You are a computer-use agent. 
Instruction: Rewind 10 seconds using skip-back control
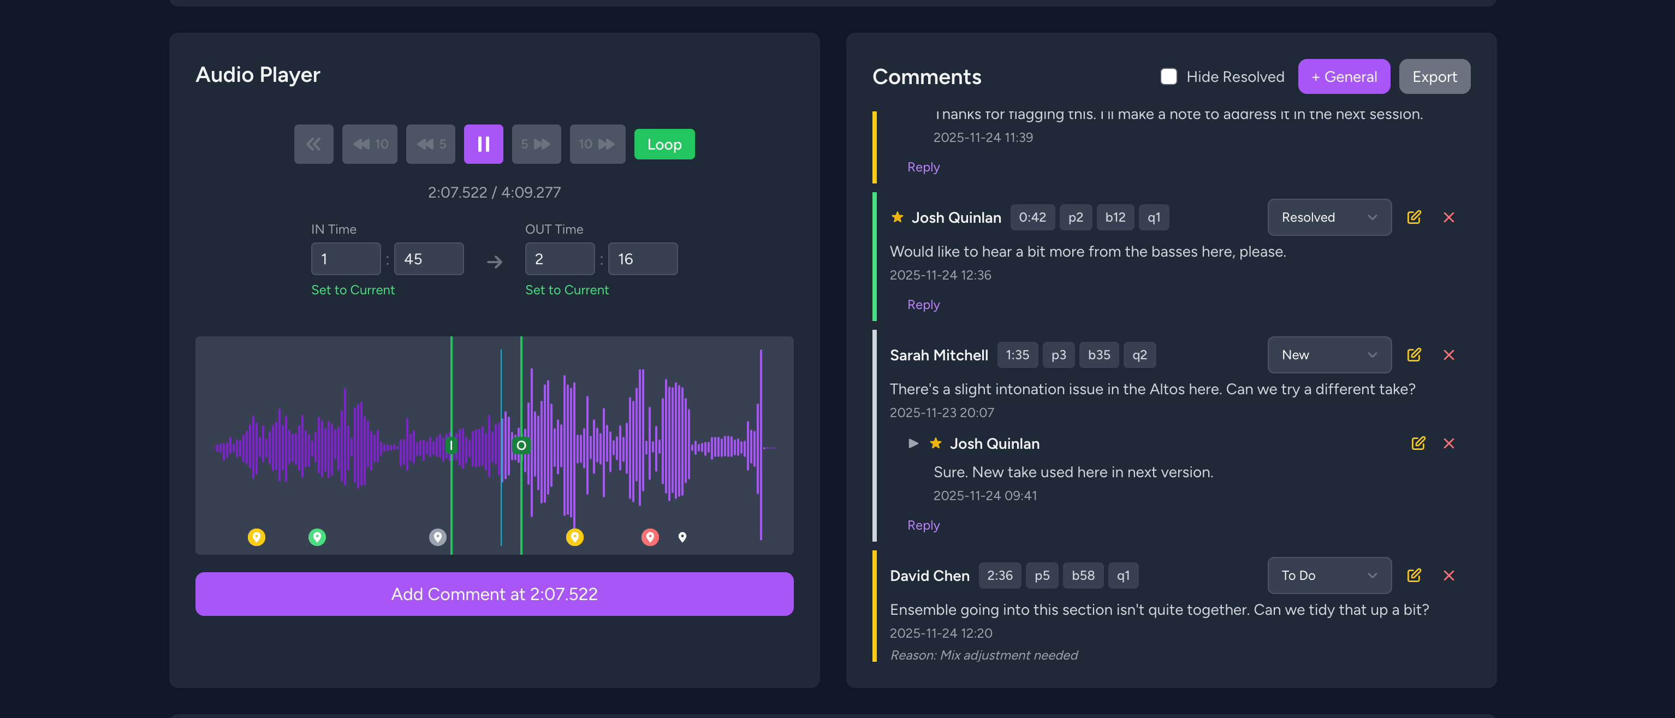pos(369,144)
